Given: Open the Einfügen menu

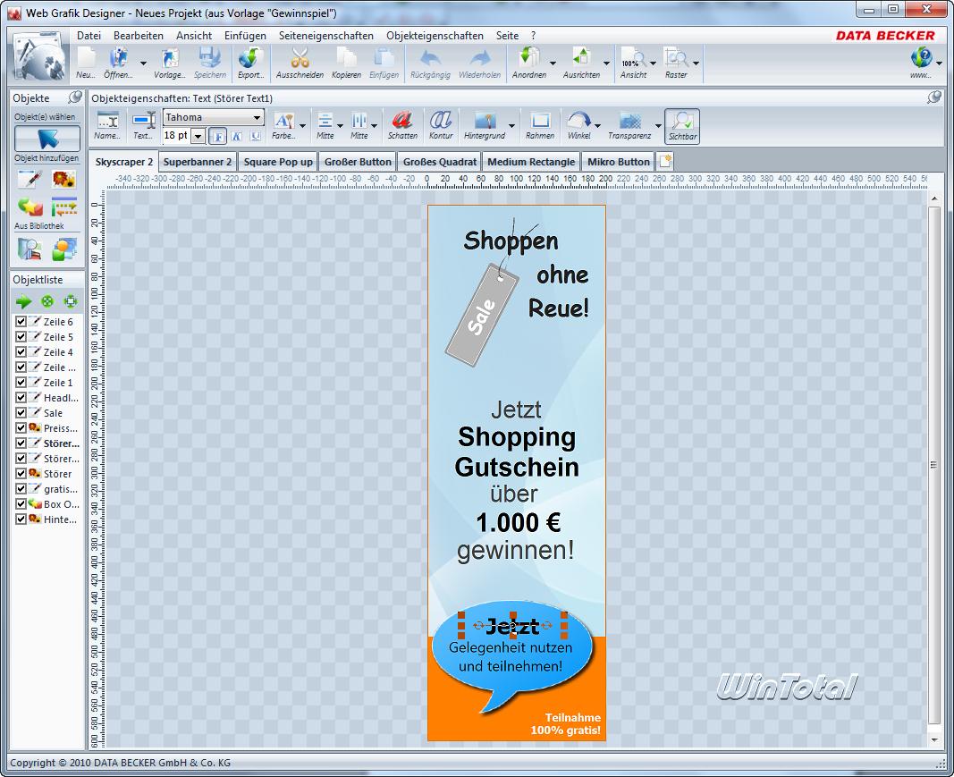Looking at the screenshot, I should coord(245,35).
